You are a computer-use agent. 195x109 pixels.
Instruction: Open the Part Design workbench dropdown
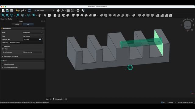44,11
